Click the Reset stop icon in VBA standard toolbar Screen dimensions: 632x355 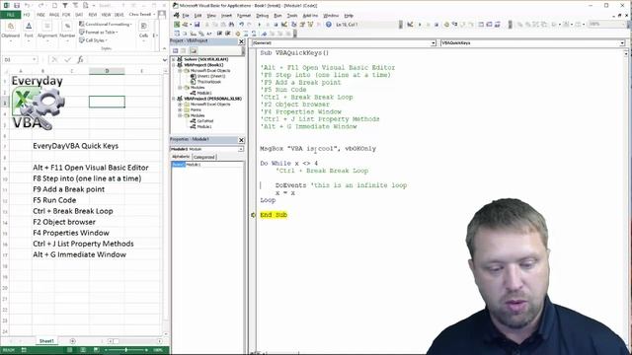click(x=276, y=25)
